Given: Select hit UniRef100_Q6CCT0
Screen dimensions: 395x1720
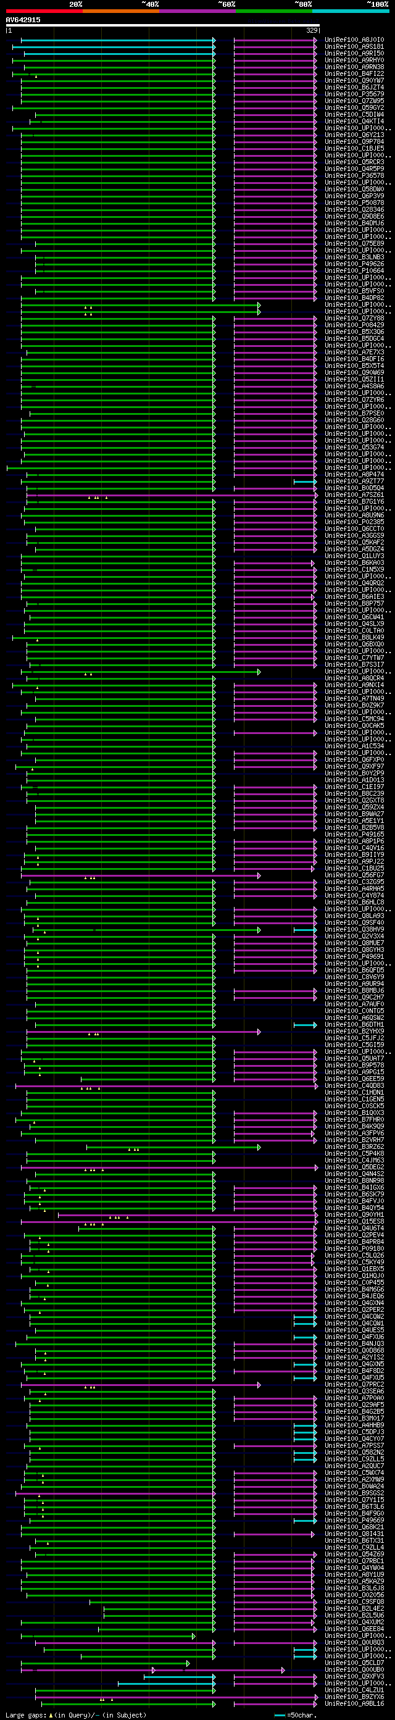Looking at the screenshot, I should (354, 529).
